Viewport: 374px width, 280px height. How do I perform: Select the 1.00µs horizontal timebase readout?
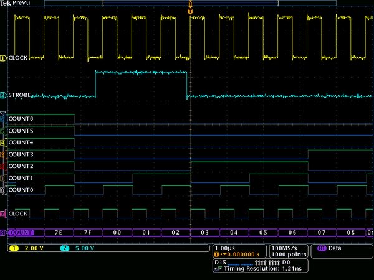pyautogui.click(x=224, y=248)
